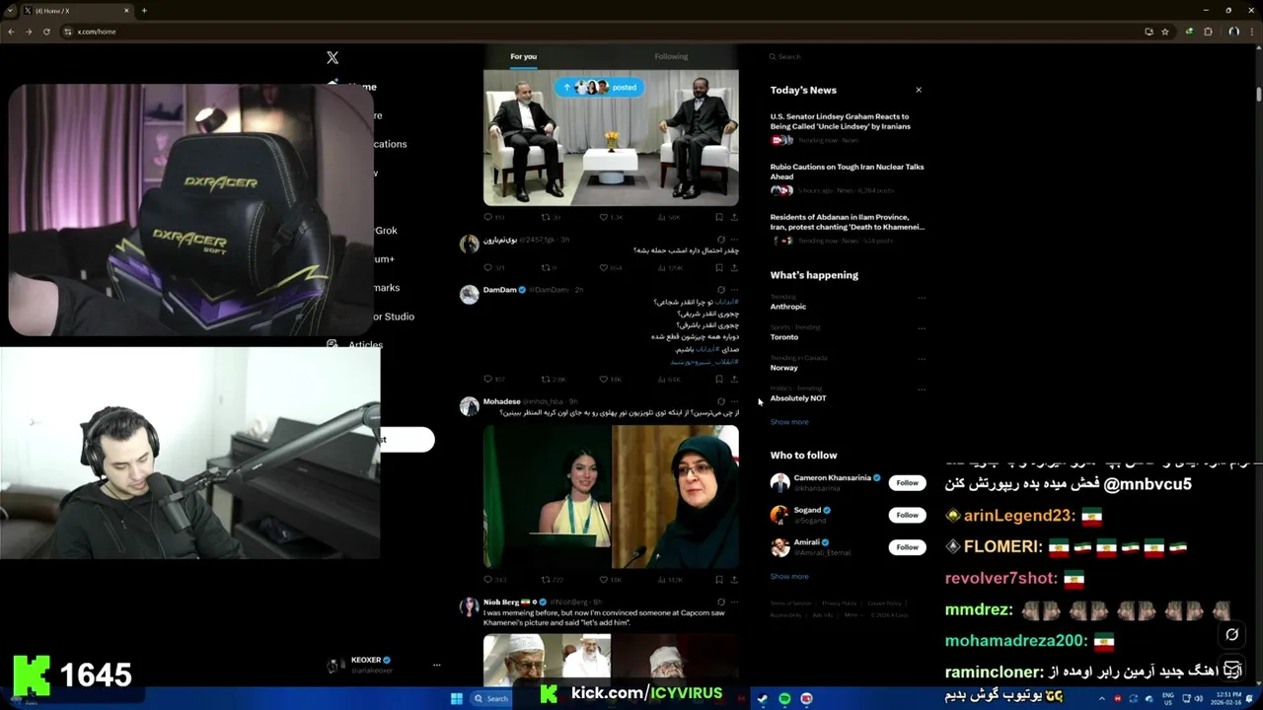Image resolution: width=1263 pixels, height=710 pixels.
Task: Click the browser reload button
Action: pyautogui.click(x=46, y=32)
